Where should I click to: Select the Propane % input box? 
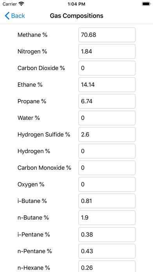click(107, 101)
